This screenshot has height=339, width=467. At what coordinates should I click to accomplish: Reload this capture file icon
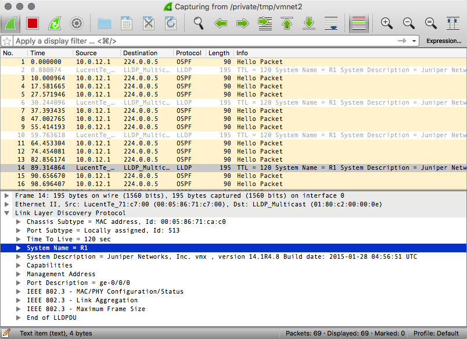171,23
